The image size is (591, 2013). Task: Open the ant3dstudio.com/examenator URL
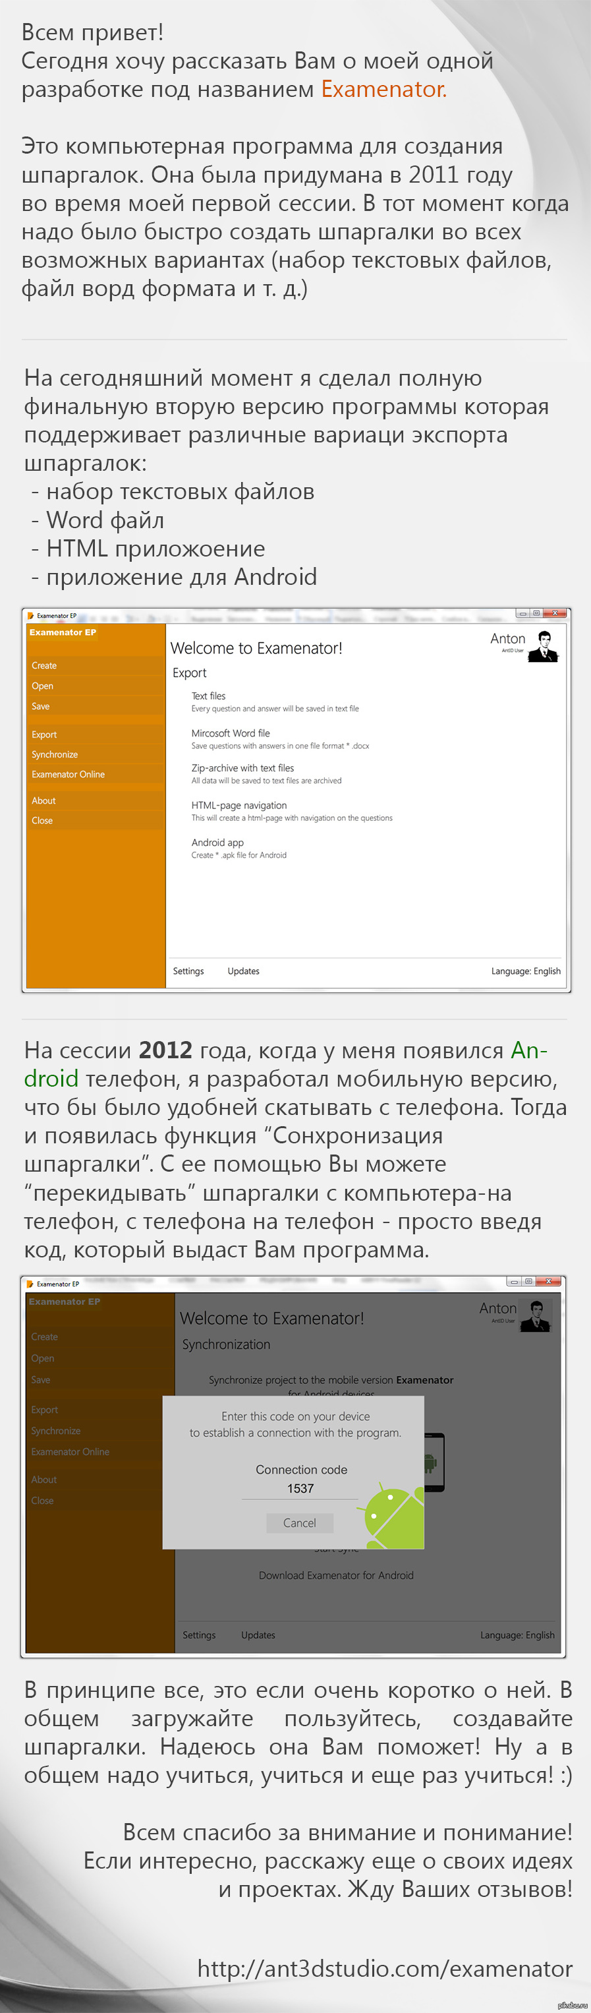tap(384, 1968)
